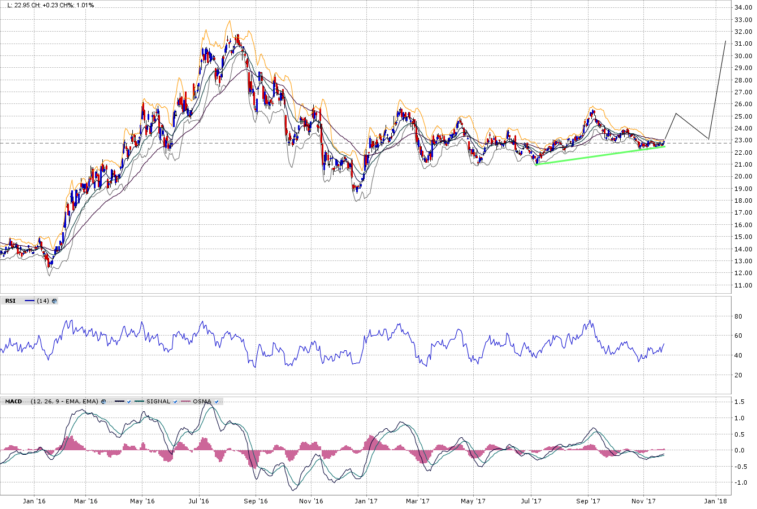Click the OSMA legend label
The height and width of the screenshot is (509, 757).
pyautogui.click(x=202, y=402)
